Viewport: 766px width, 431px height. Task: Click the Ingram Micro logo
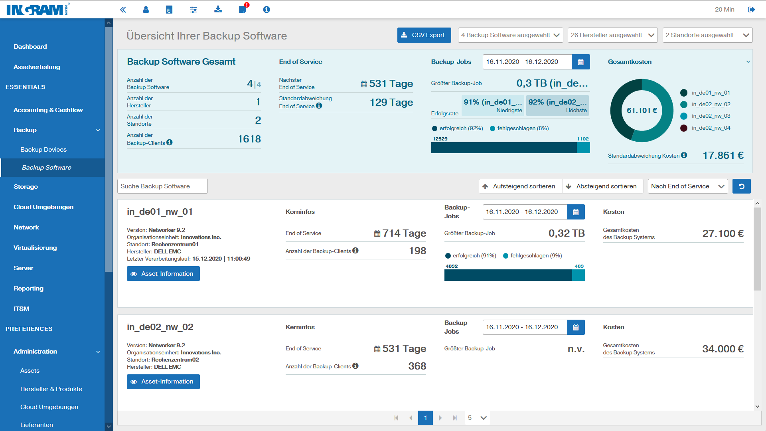(x=38, y=9)
